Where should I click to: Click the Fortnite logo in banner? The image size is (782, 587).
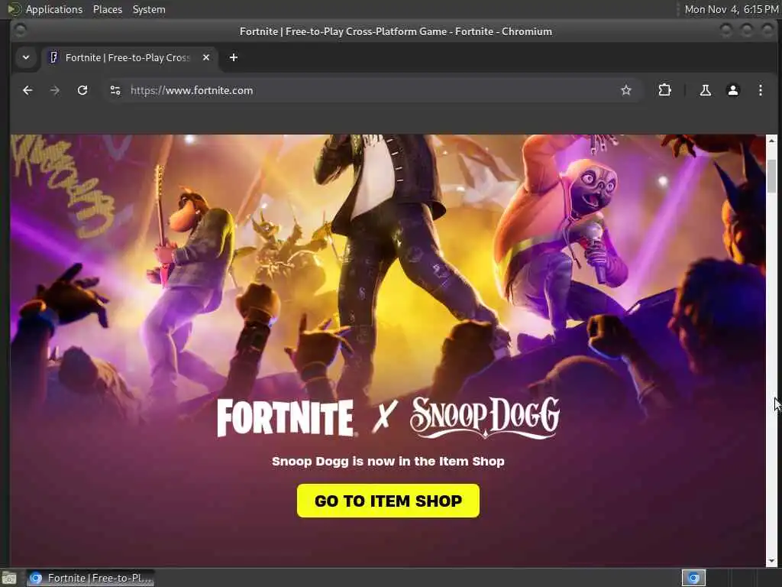286,418
